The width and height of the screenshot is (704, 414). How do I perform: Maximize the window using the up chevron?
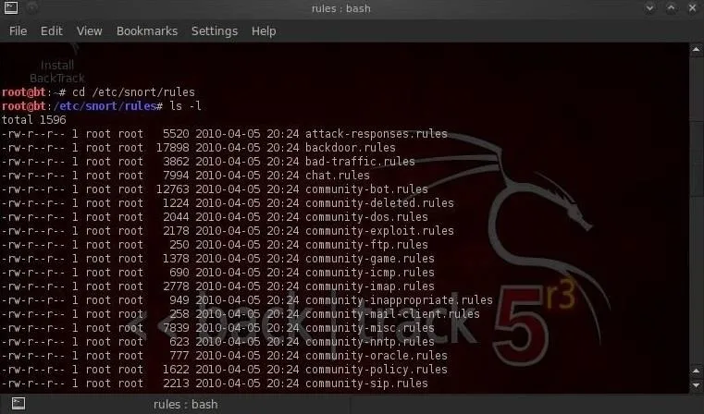672,8
